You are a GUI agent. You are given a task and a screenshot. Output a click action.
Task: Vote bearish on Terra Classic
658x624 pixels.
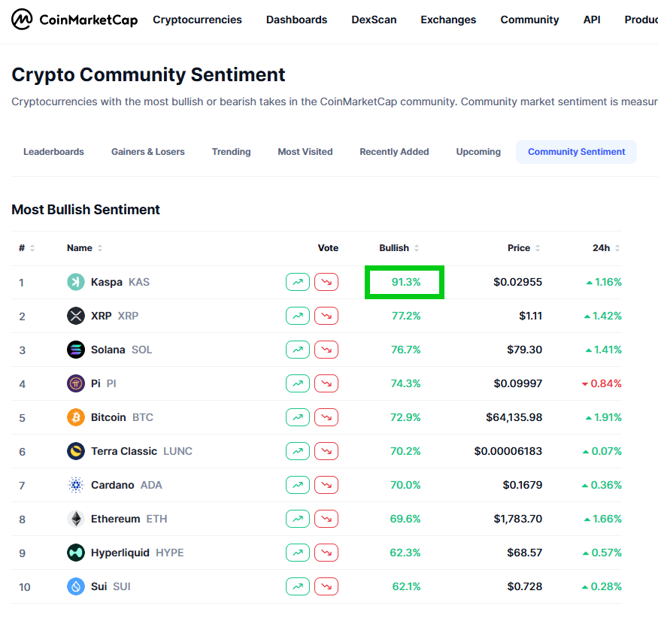click(x=326, y=451)
